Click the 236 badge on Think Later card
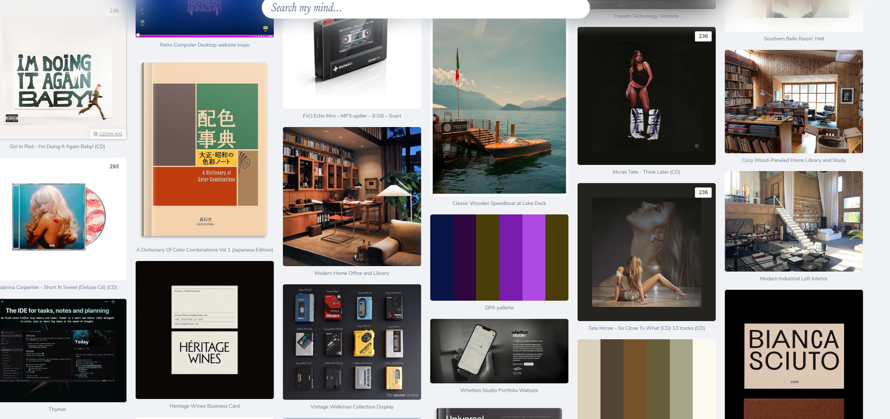The height and width of the screenshot is (419, 890). point(703,36)
